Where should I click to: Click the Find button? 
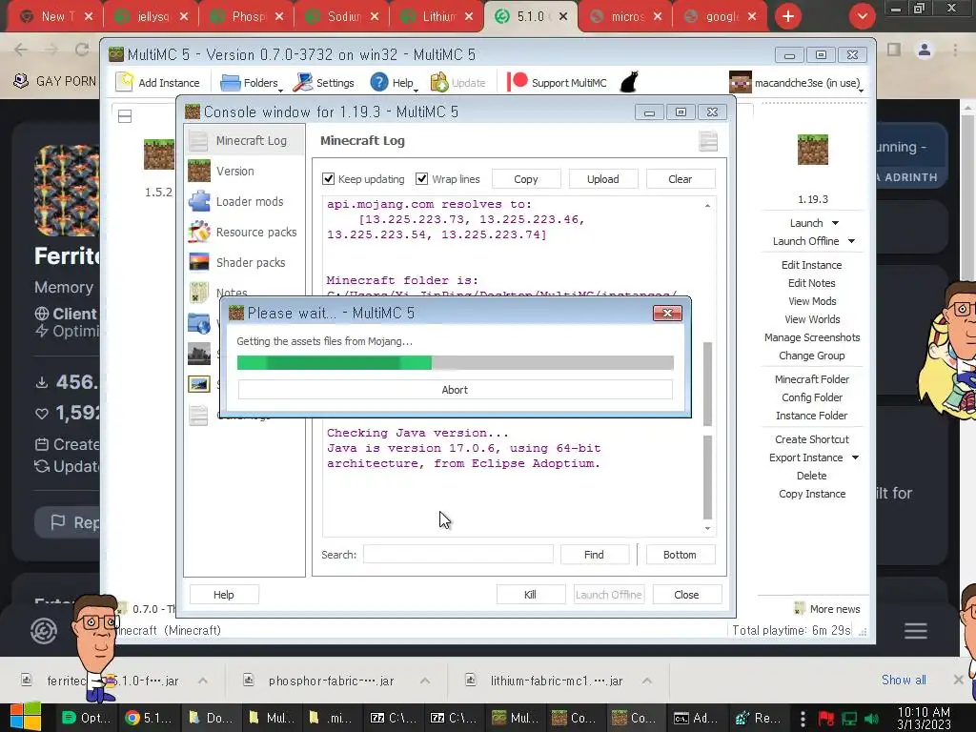595,555
